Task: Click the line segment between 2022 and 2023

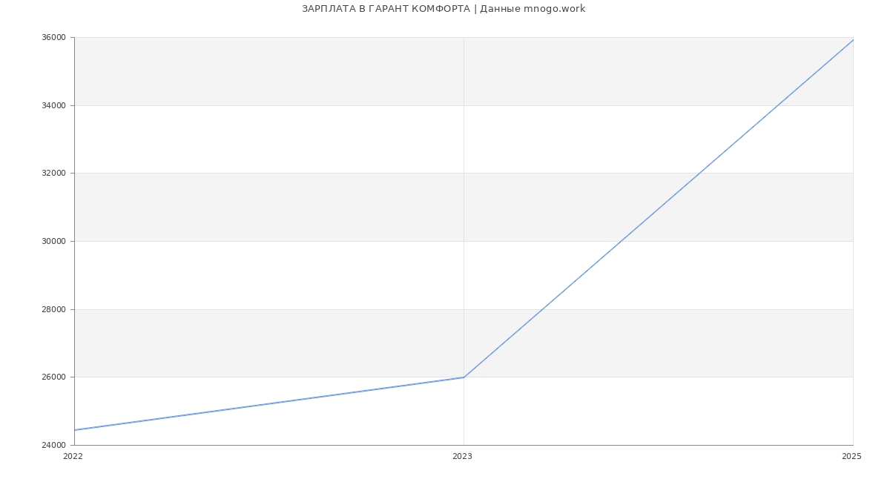Action: 269,403
